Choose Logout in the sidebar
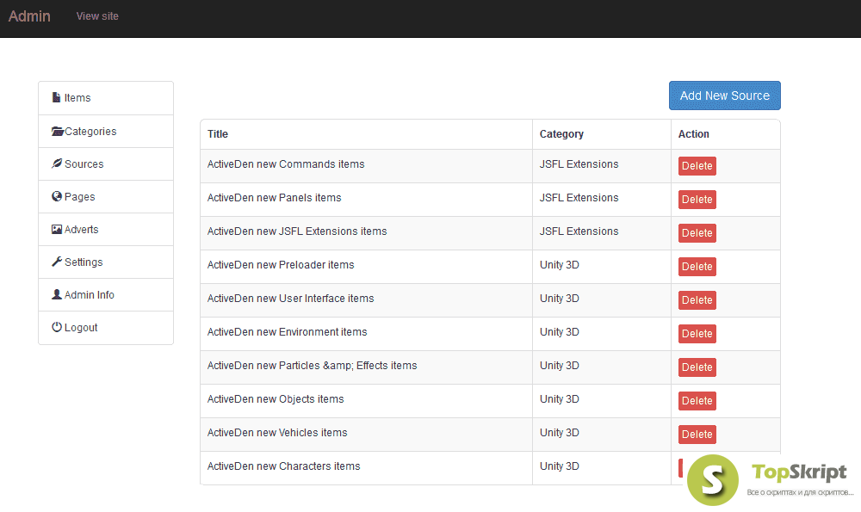This screenshot has width=861, height=512. pos(106,328)
